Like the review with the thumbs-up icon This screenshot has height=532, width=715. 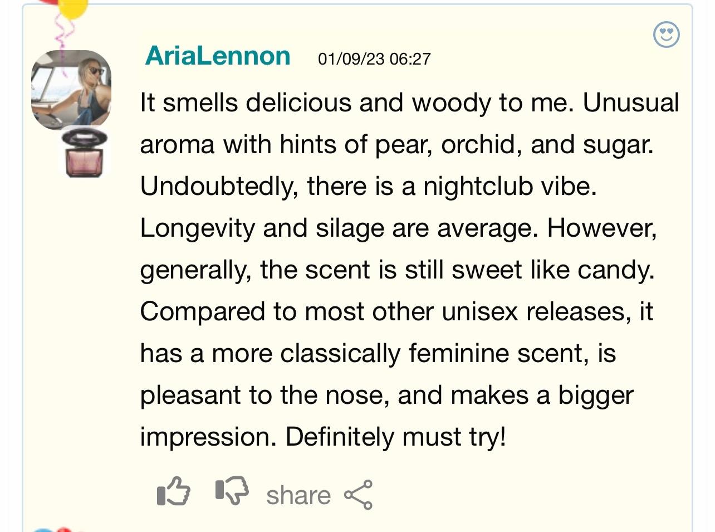pyautogui.click(x=174, y=491)
